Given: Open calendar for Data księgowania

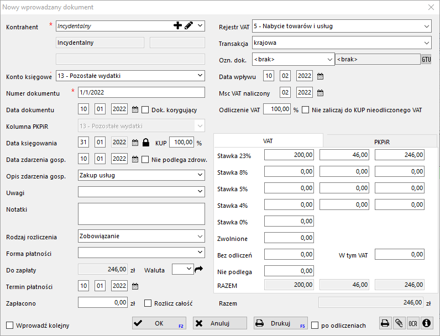Looking at the screenshot, I should pos(135,143).
